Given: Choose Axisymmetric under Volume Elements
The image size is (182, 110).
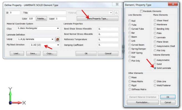Looking at the screenshot, I should [x=155, y=60].
